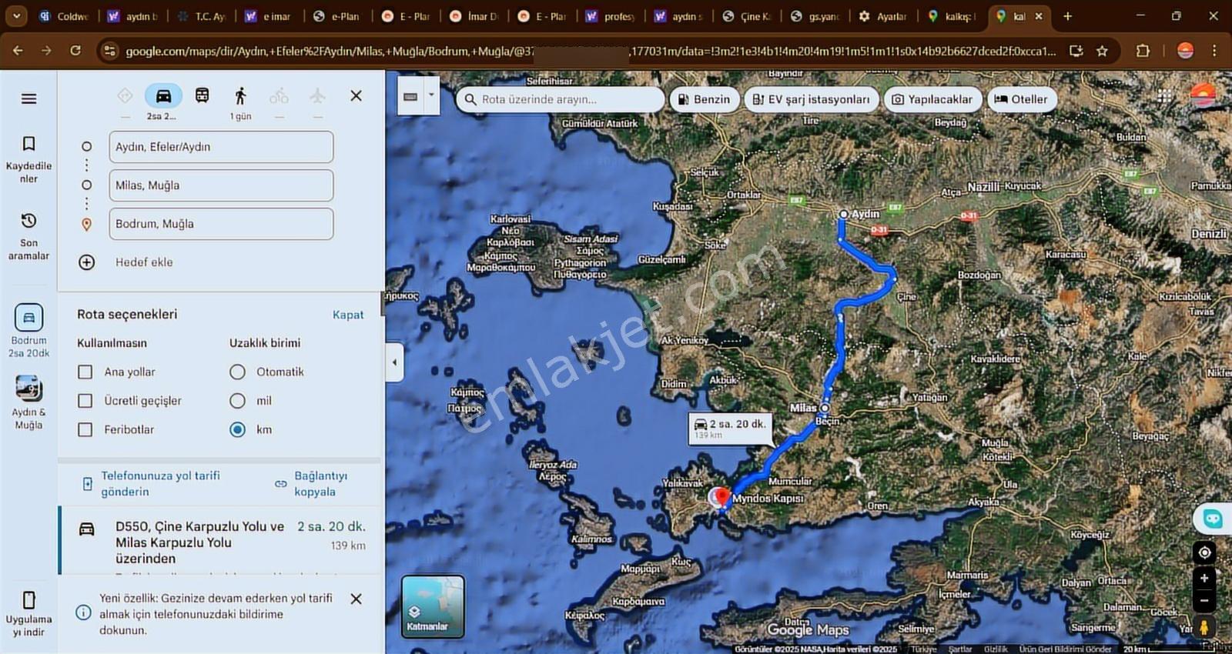Screen dimensions: 1232x654
Task: Edit the Bodrum, Muğla destination field
Action: [221, 224]
